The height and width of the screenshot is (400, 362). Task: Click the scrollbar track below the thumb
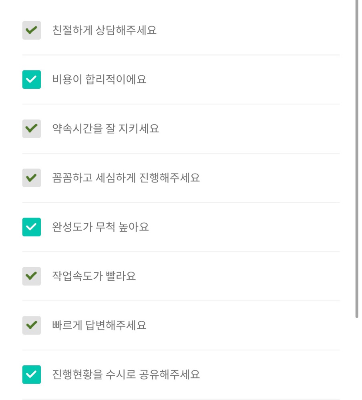[357, 359]
